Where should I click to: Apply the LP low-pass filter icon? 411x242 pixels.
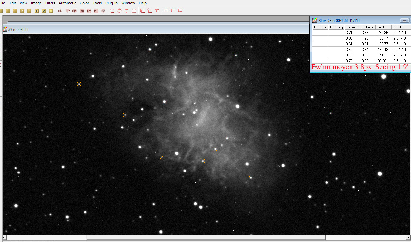pyautogui.click(x=67, y=11)
